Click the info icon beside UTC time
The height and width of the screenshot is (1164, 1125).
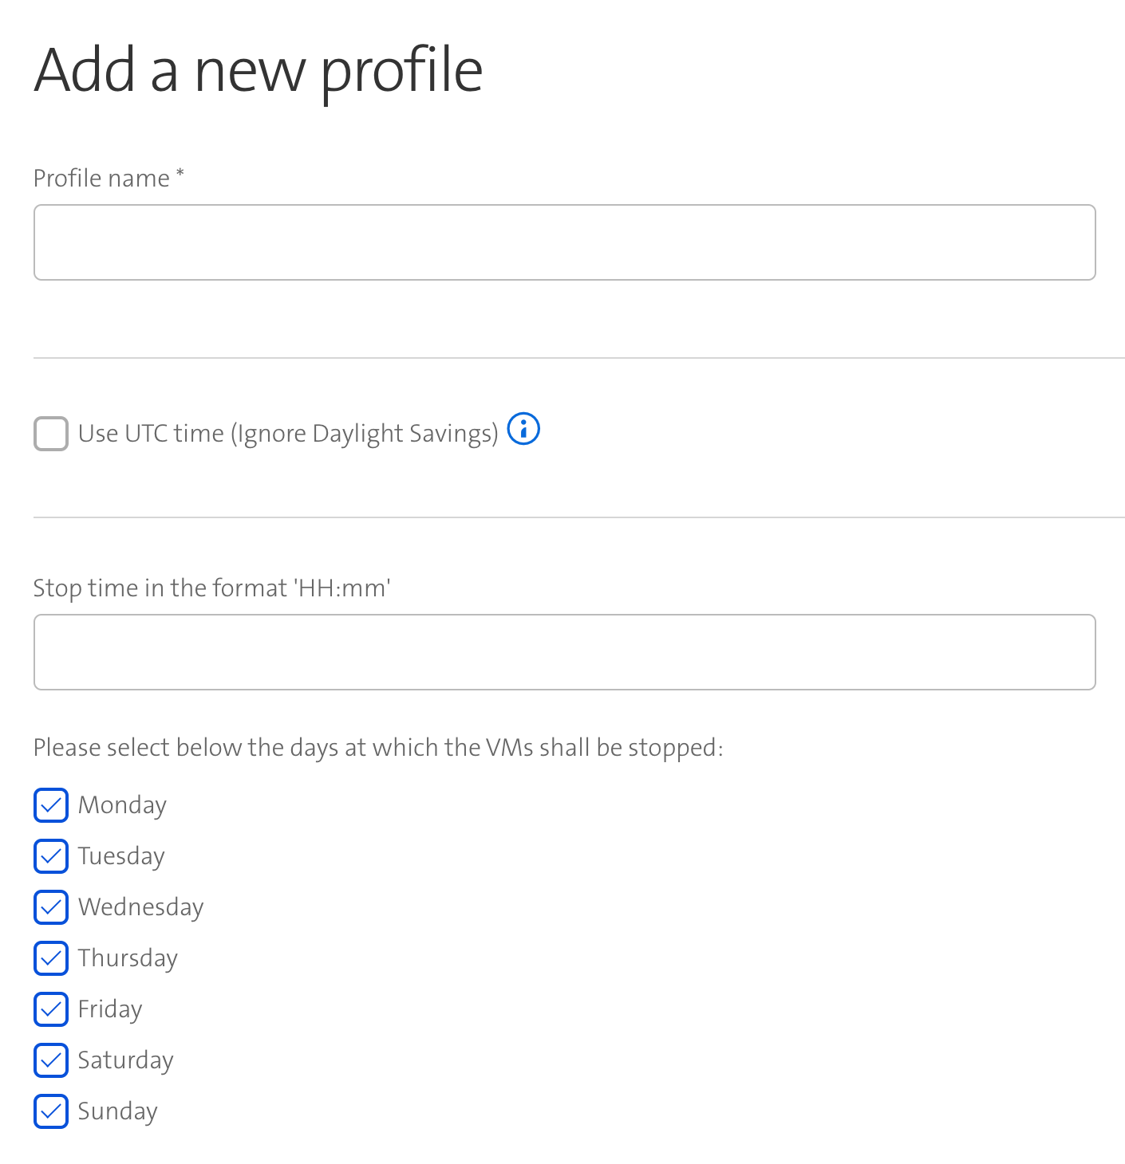coord(523,429)
